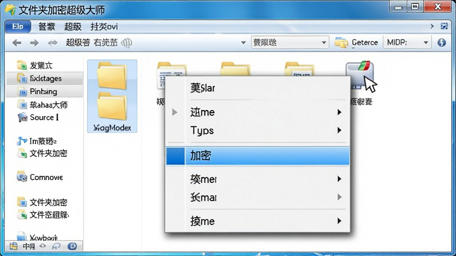Click the back arrow in the navigation toolbar
This screenshot has width=456, height=256.
(17, 43)
